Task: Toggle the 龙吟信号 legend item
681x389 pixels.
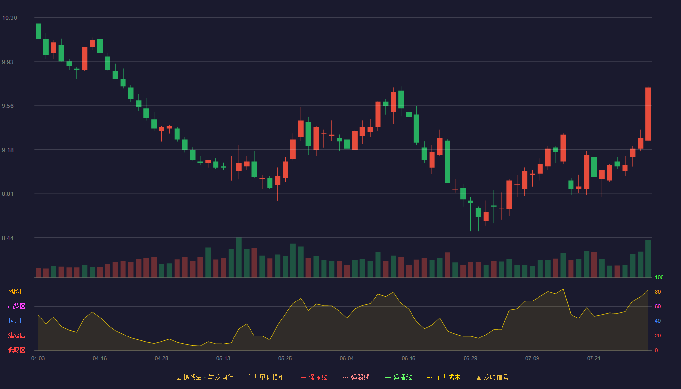Action: (492, 377)
